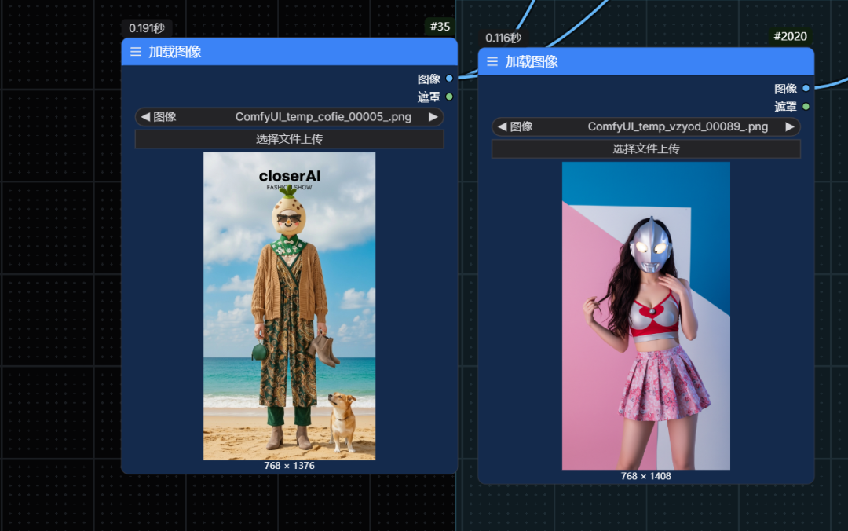Click the 图像 output port on node #35
Viewport: 848px width, 531px height.
(449, 79)
